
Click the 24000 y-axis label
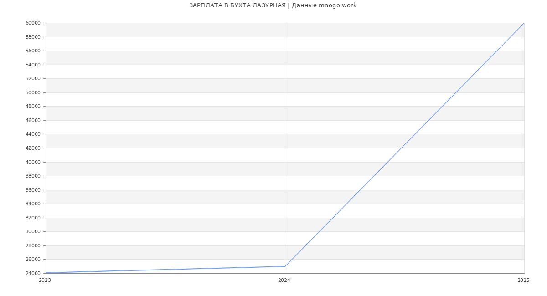point(33,274)
